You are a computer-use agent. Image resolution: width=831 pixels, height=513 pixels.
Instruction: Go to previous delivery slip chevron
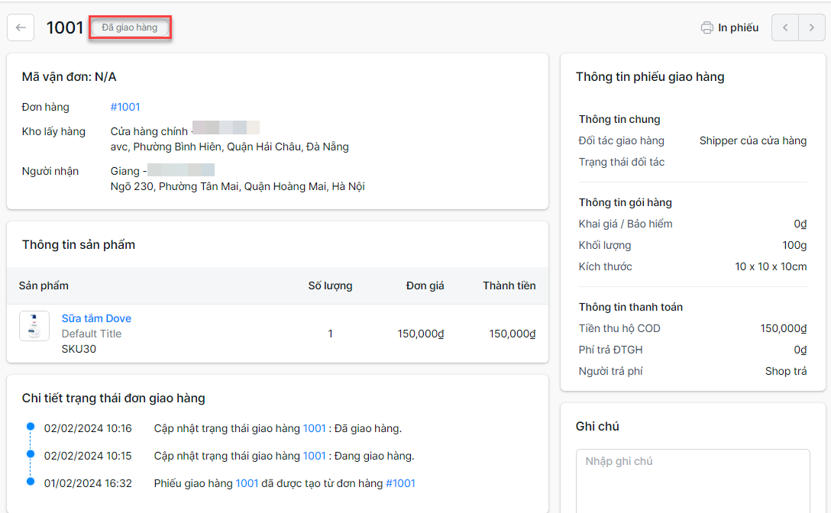[785, 27]
